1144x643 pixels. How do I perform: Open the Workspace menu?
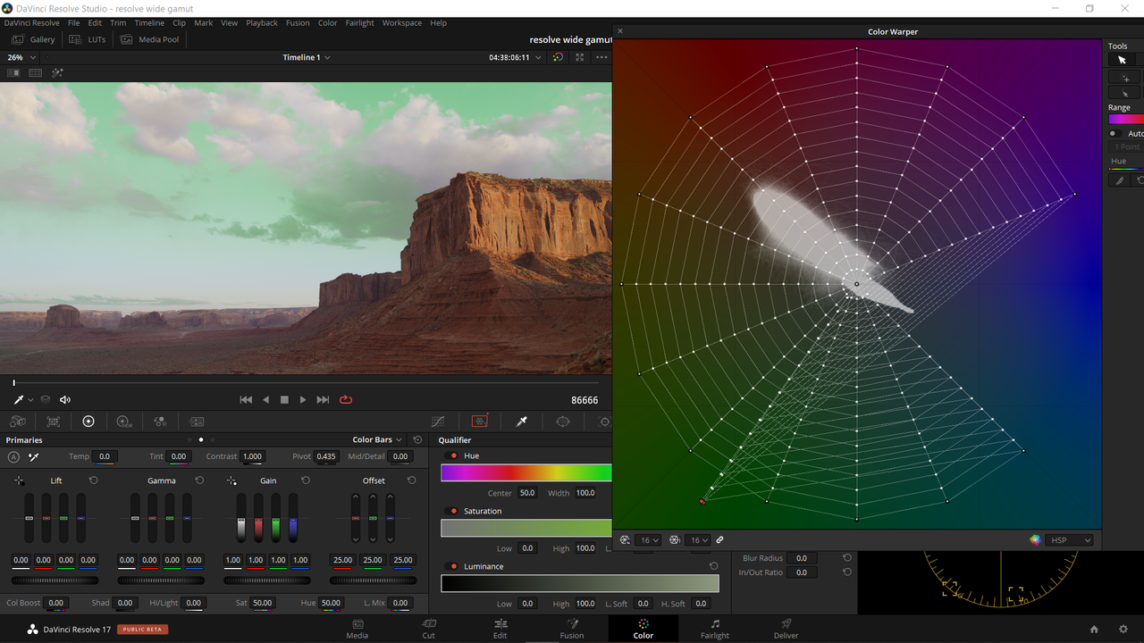click(x=402, y=22)
